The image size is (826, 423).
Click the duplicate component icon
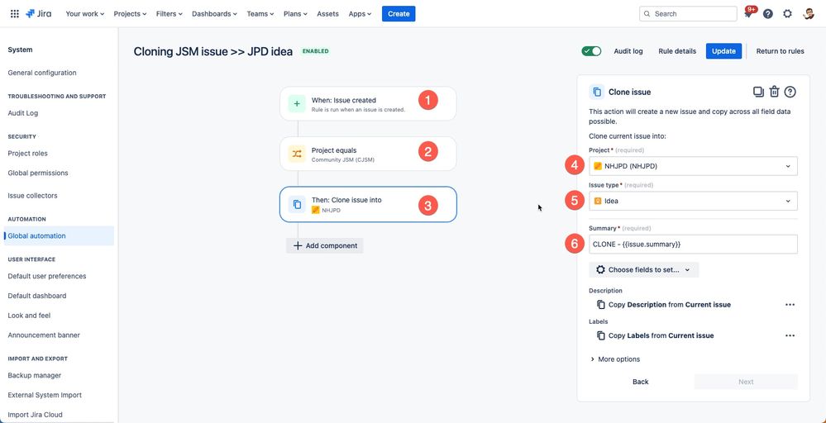(x=758, y=92)
